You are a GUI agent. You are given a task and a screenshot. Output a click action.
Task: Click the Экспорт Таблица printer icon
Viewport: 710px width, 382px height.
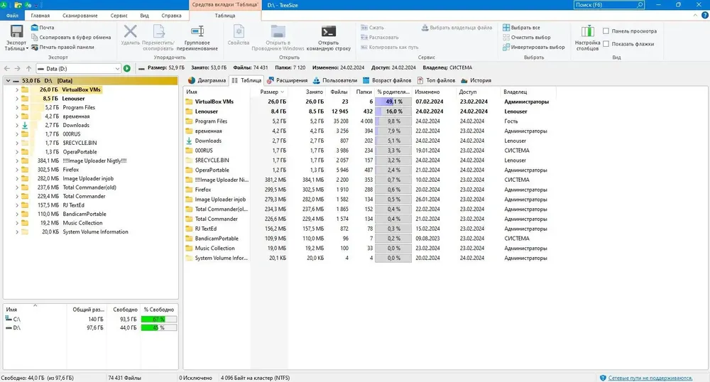(17, 32)
